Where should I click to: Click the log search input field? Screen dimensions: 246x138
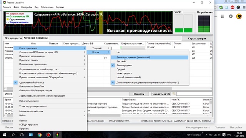[194, 94]
